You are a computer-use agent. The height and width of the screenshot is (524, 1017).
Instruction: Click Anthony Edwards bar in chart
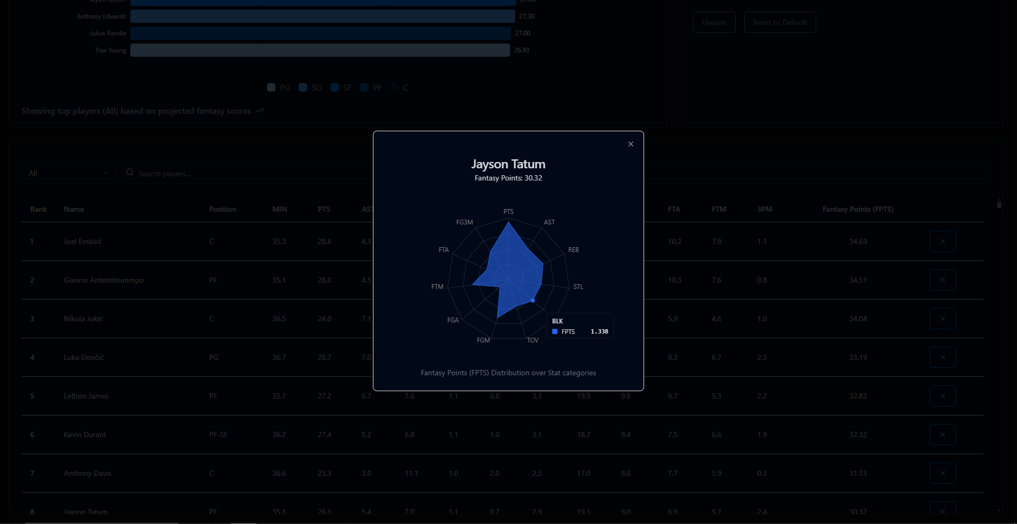[x=323, y=16]
